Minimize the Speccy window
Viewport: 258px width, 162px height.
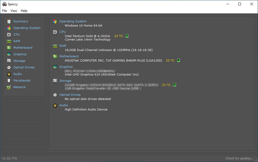228,4
